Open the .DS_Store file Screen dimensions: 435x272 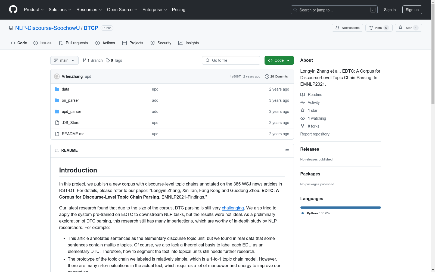[71, 123]
